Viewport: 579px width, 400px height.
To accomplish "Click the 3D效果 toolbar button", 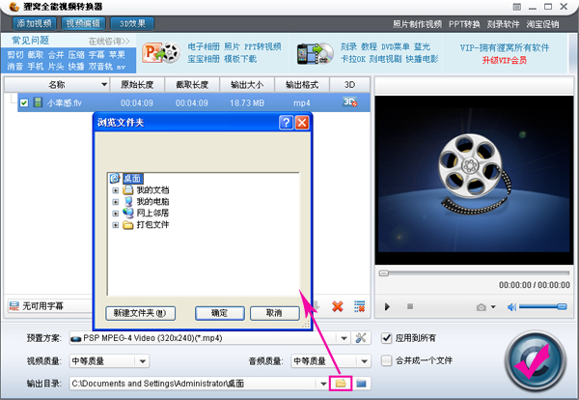I will click(132, 23).
